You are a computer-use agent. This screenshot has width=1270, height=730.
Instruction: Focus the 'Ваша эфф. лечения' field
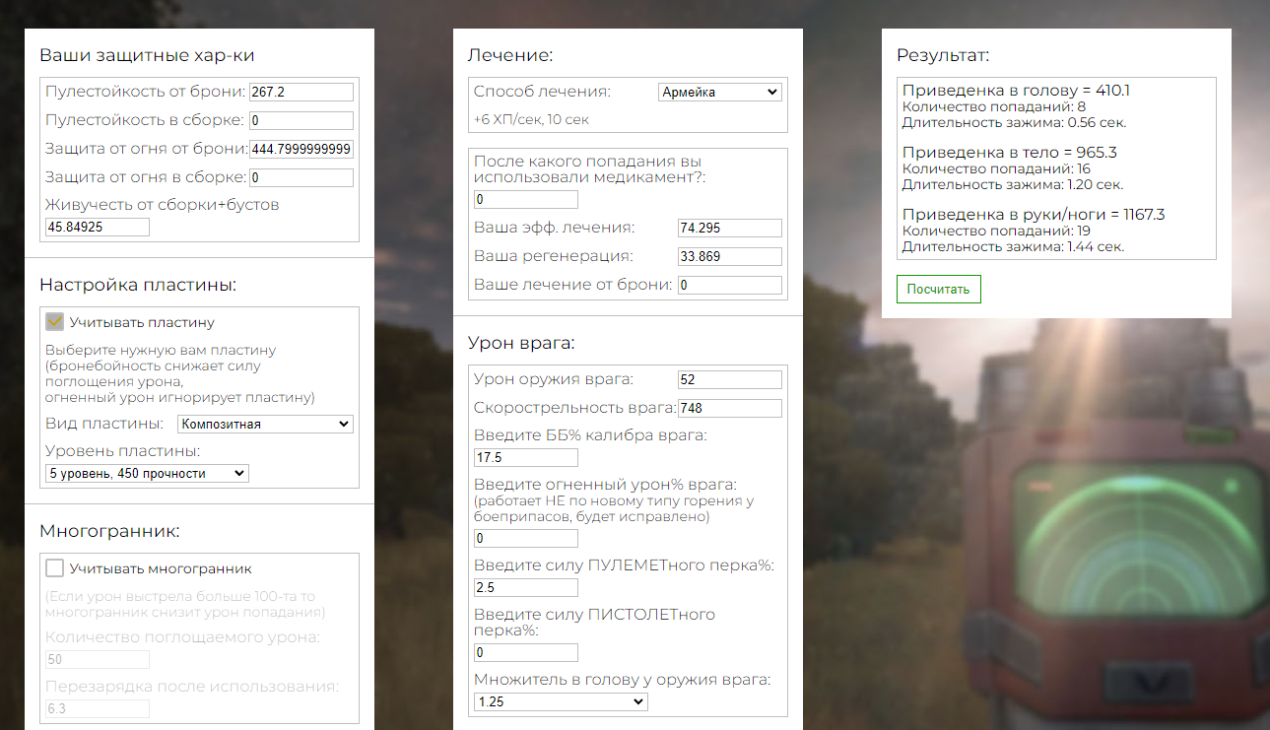[729, 228]
